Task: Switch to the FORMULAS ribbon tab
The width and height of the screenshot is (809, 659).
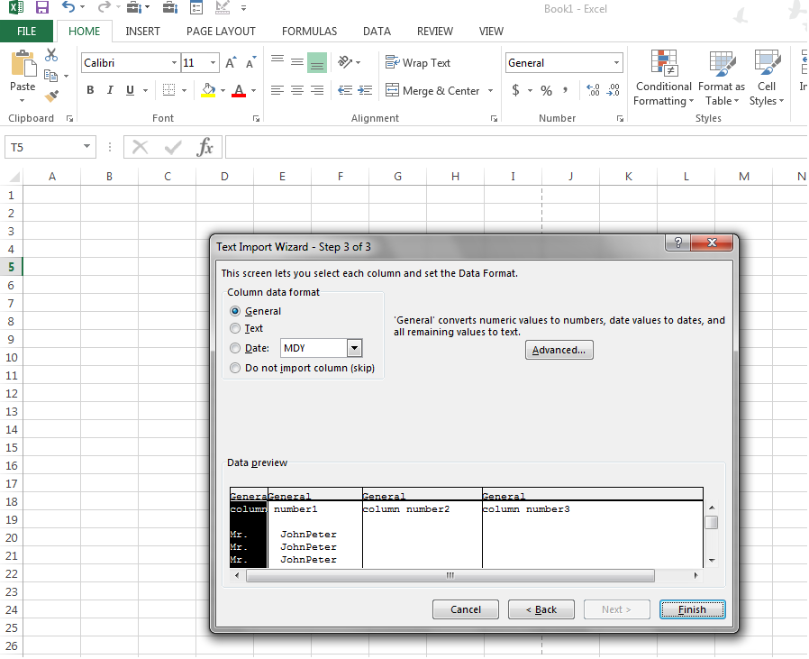Action: 309,31
